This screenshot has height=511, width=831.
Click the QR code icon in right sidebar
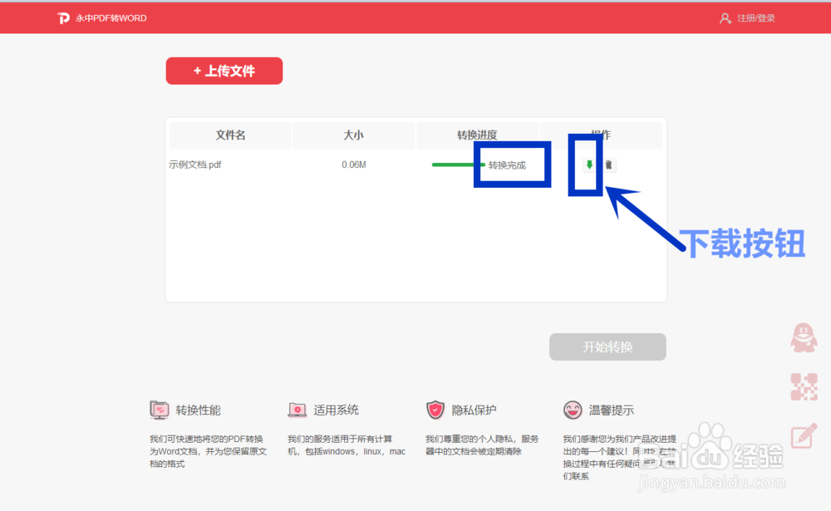click(803, 388)
